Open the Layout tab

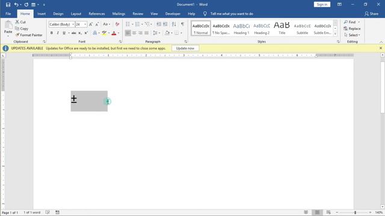[76, 14]
